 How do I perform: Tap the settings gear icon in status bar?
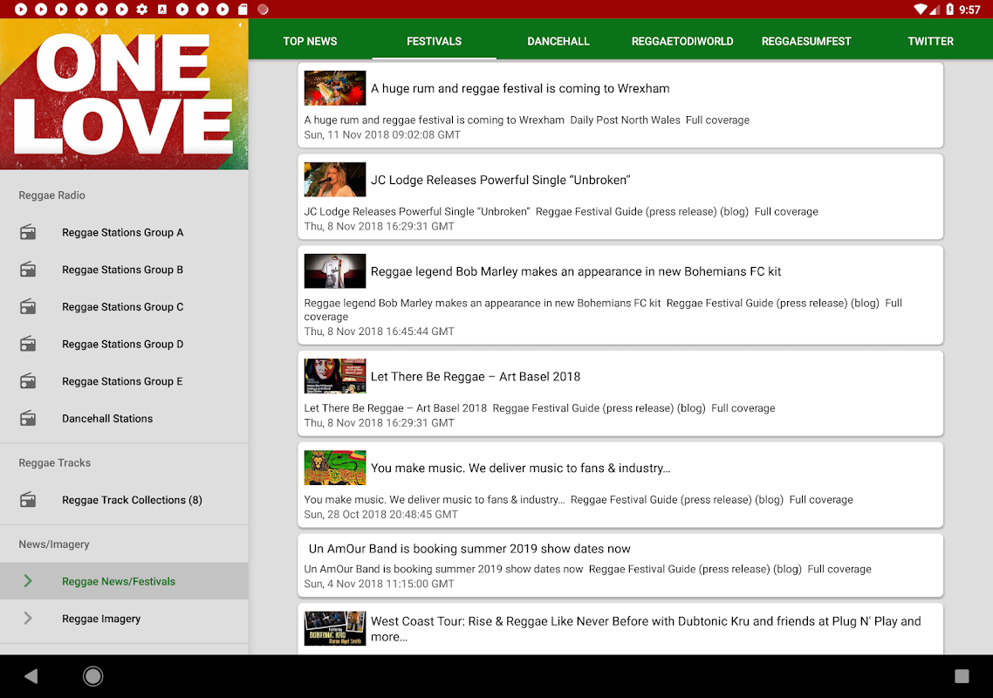pos(142,9)
